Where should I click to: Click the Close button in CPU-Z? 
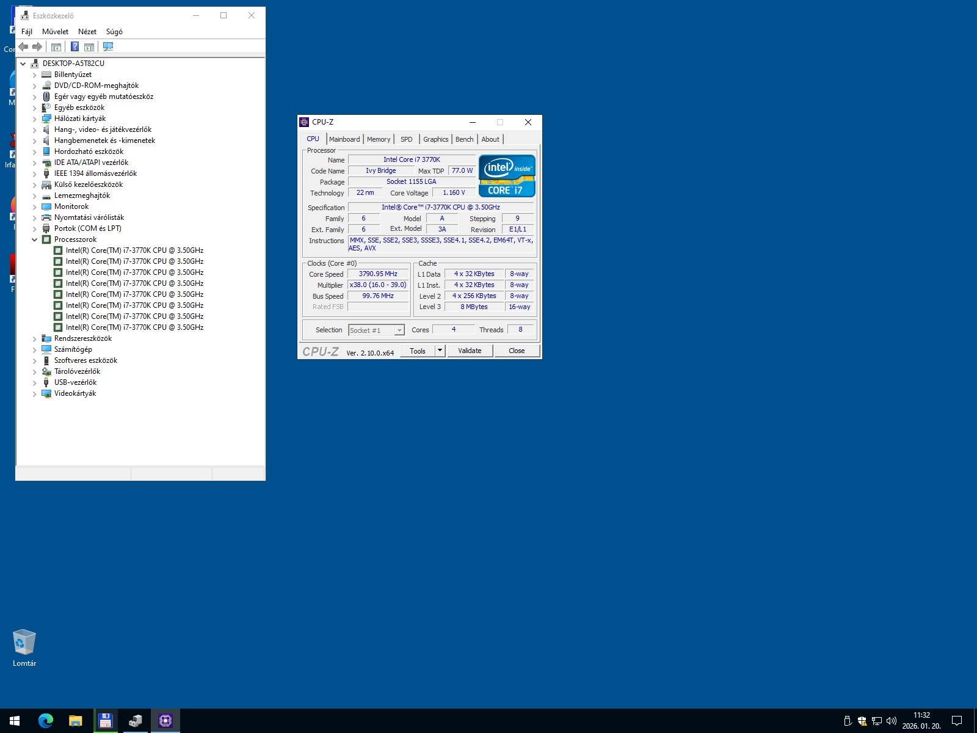click(517, 351)
